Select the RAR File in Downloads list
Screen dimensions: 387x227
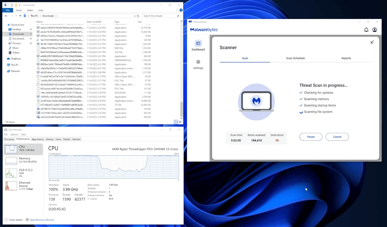coord(94,48)
